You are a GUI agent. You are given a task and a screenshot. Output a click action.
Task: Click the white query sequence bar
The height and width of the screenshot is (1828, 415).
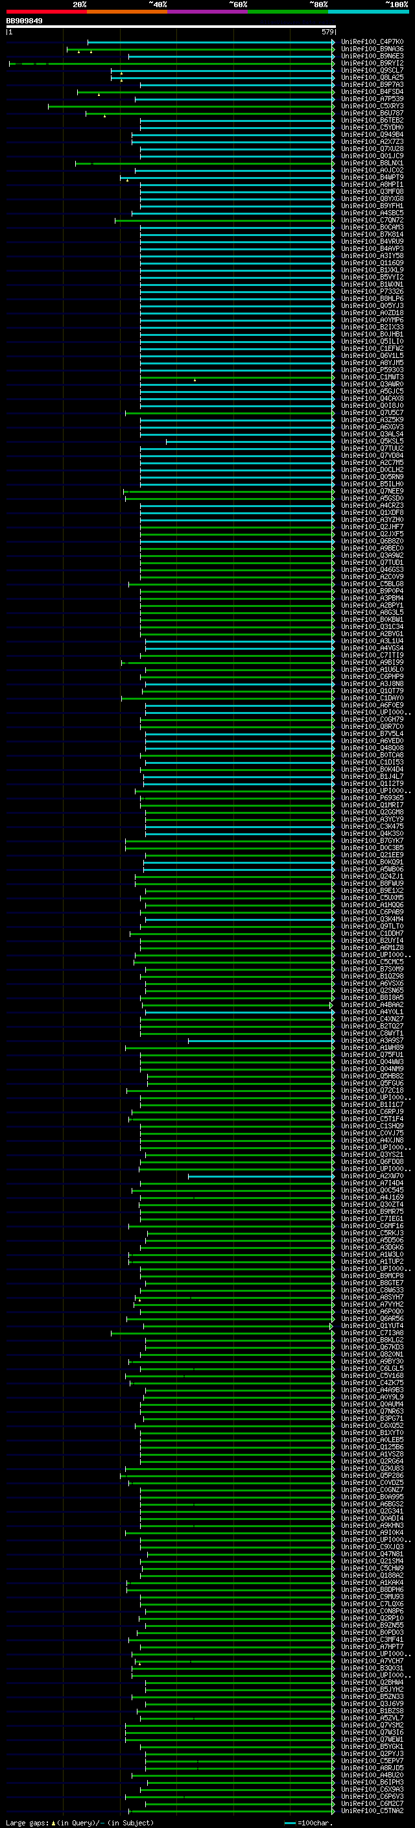[171, 26]
